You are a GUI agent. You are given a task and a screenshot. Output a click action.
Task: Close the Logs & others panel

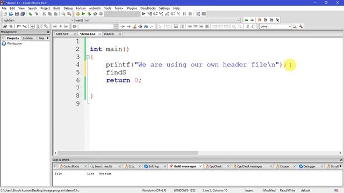(x=341, y=160)
